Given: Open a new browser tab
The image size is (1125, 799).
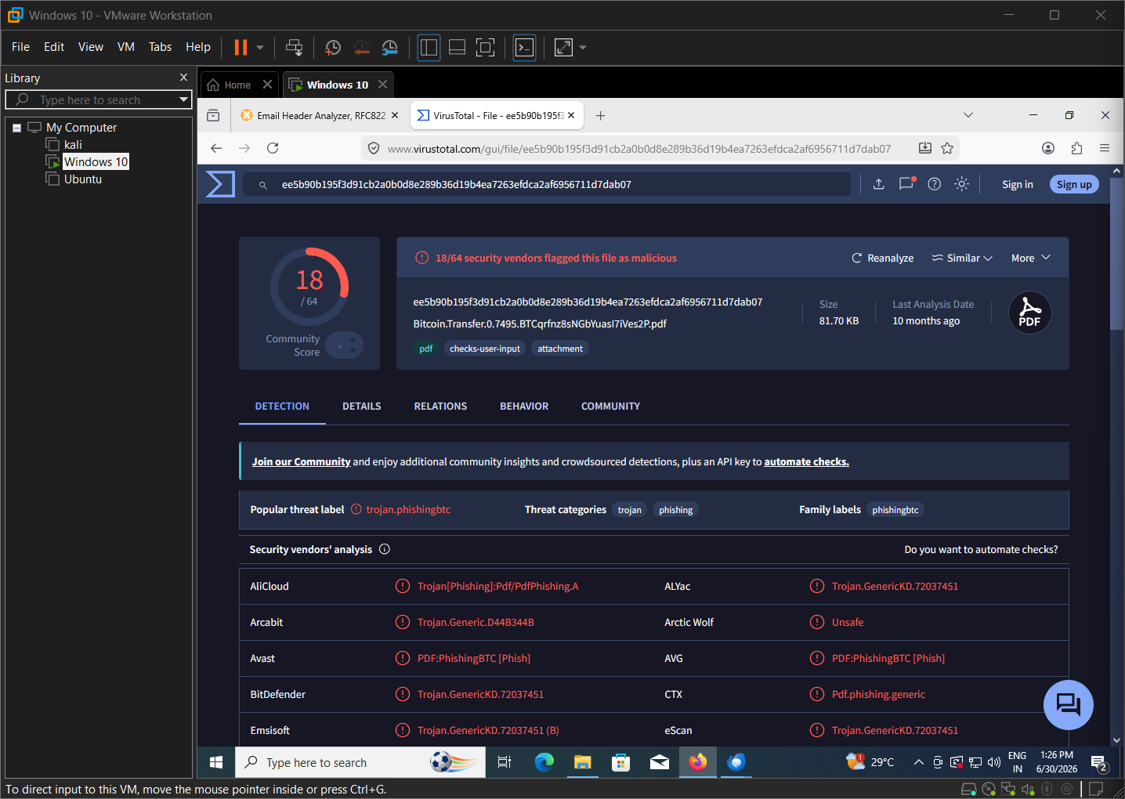Looking at the screenshot, I should point(600,115).
